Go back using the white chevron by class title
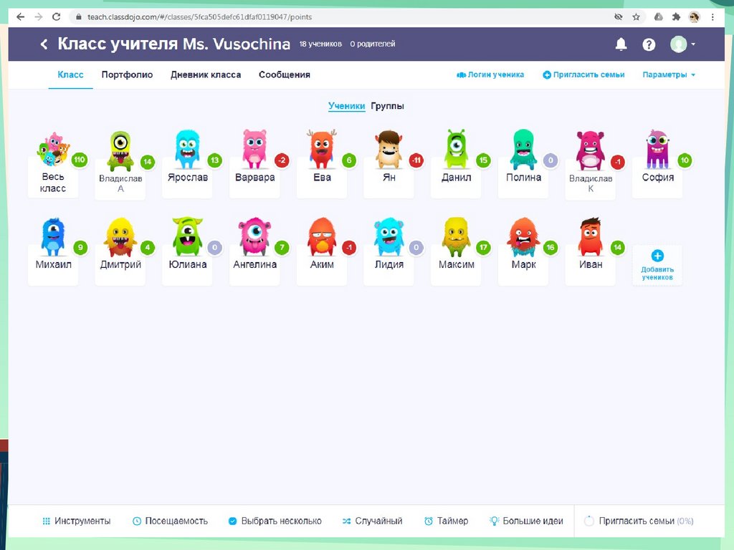 click(x=44, y=44)
